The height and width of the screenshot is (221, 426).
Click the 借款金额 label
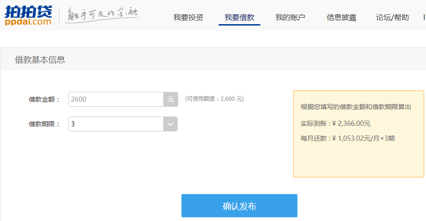pyautogui.click(x=44, y=99)
